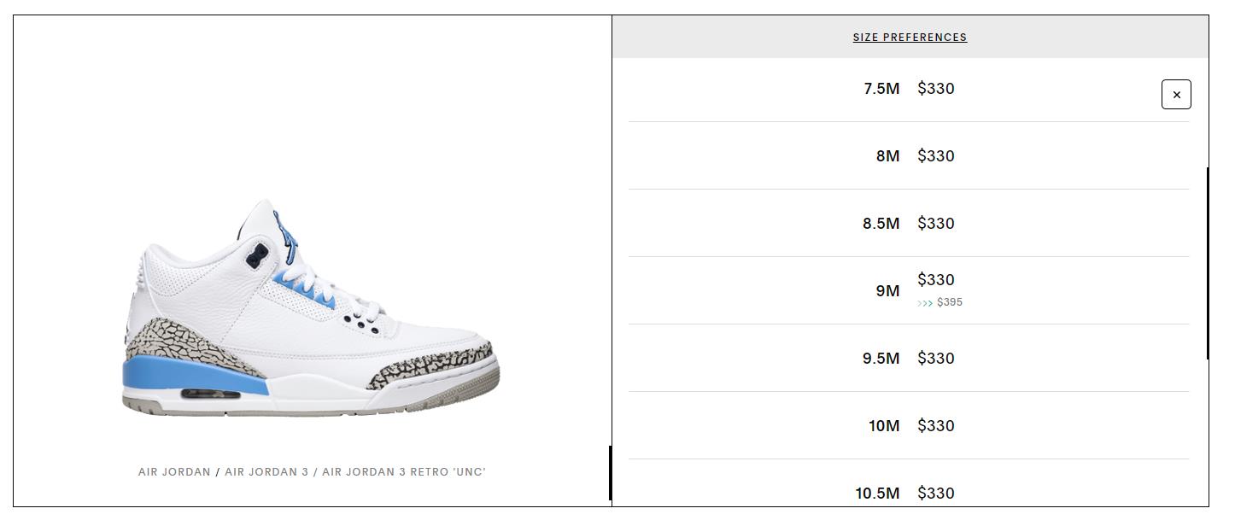Open the Air Jordan 3 breadcrumb
This screenshot has height=520, width=1235.
[266, 472]
